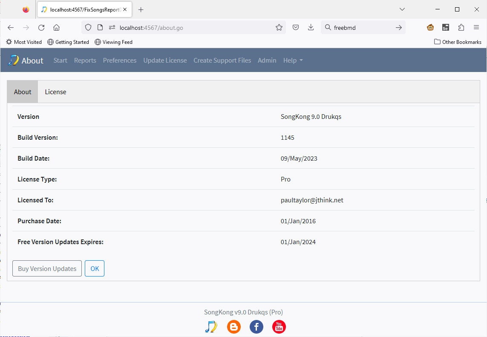The height and width of the screenshot is (337, 487).
Task: Click the purchase date 01/Jan/2016
Action: (x=298, y=221)
